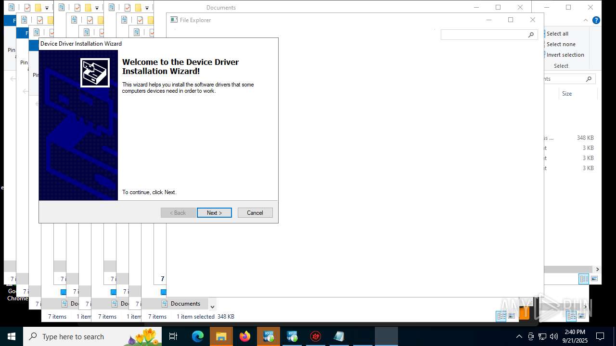Click the taskbar search box
The height and width of the screenshot is (346, 616).
(92, 336)
